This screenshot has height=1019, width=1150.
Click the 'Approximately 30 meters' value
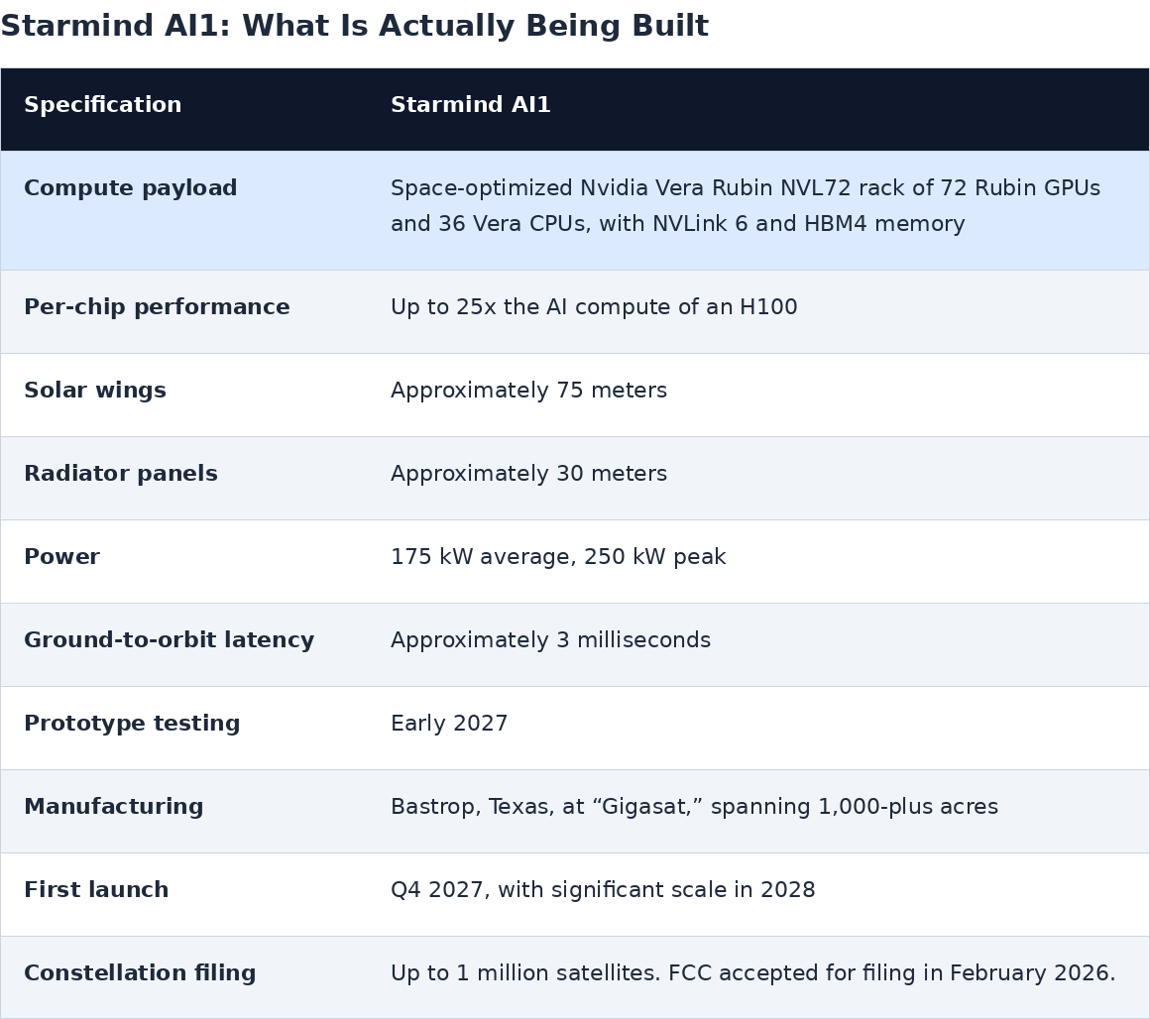point(528,474)
